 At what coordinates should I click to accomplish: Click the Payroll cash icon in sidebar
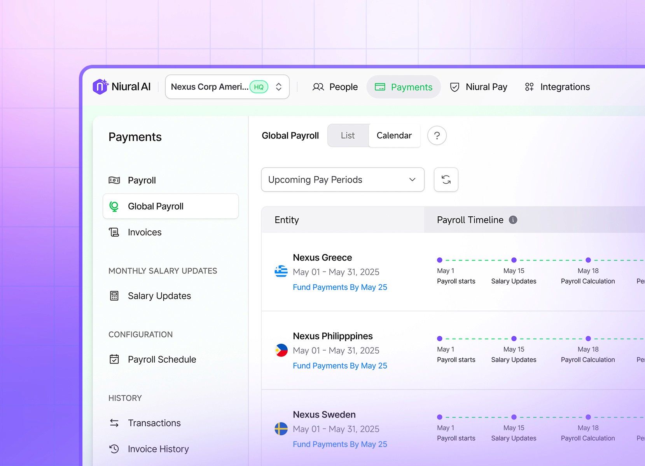click(x=114, y=180)
